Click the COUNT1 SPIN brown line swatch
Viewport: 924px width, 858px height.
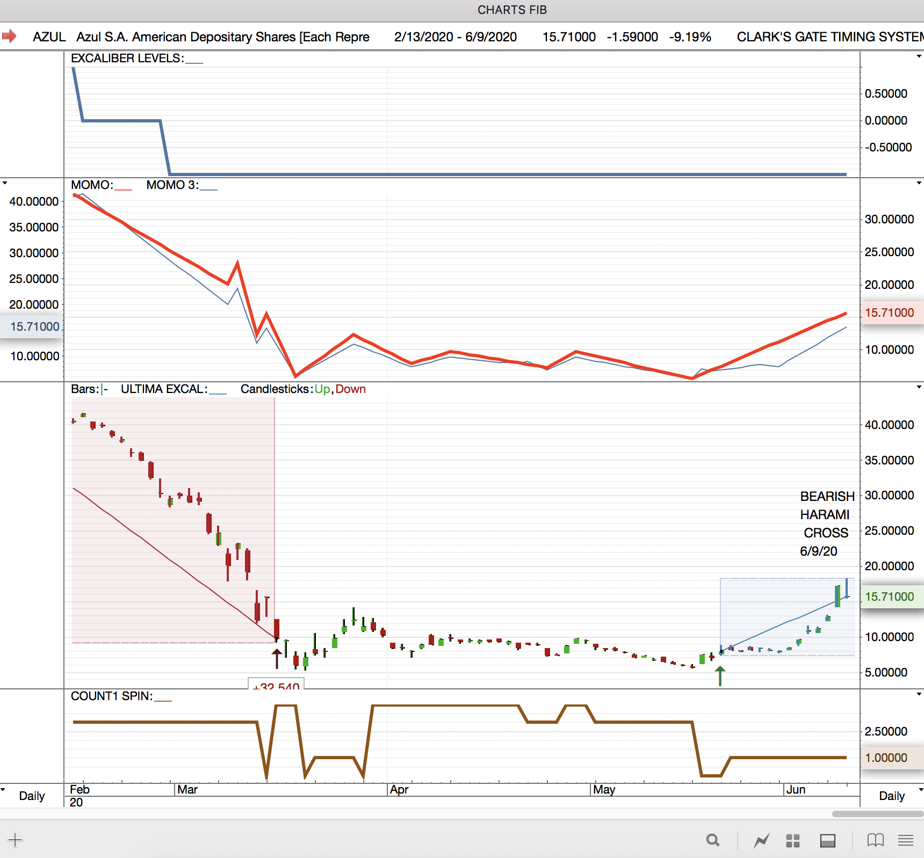[163, 701]
